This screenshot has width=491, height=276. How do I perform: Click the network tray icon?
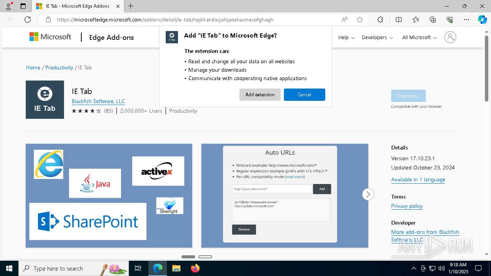pos(432,268)
